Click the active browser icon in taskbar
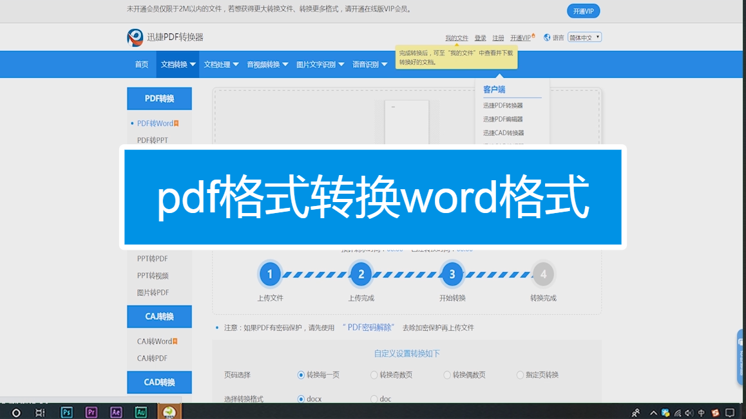Image resolution: width=746 pixels, height=419 pixels. [169, 413]
